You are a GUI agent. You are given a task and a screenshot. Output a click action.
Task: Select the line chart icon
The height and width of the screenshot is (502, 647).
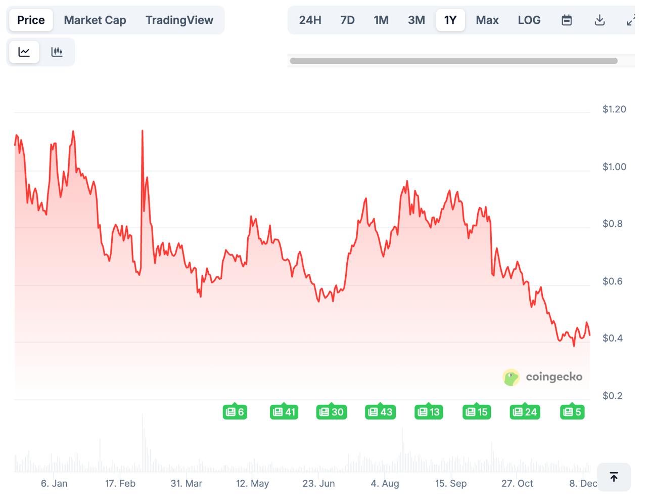pos(24,52)
